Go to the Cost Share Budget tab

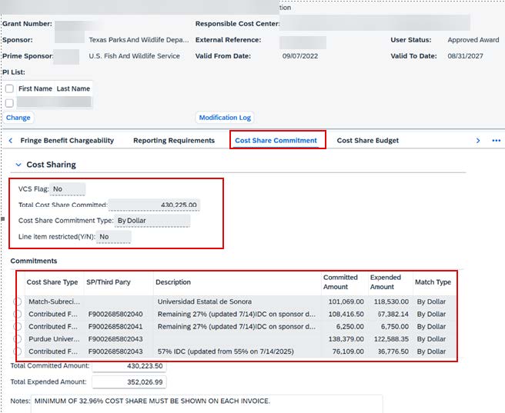coord(368,141)
